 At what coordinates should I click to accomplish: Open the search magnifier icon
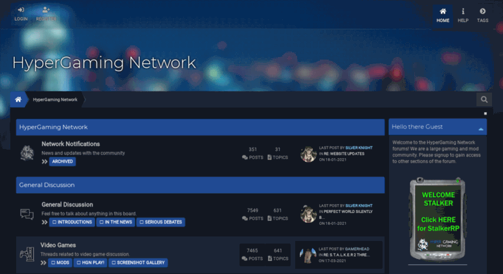click(484, 100)
